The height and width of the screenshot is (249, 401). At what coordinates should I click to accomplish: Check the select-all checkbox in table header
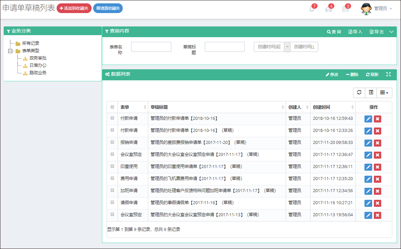click(112, 107)
